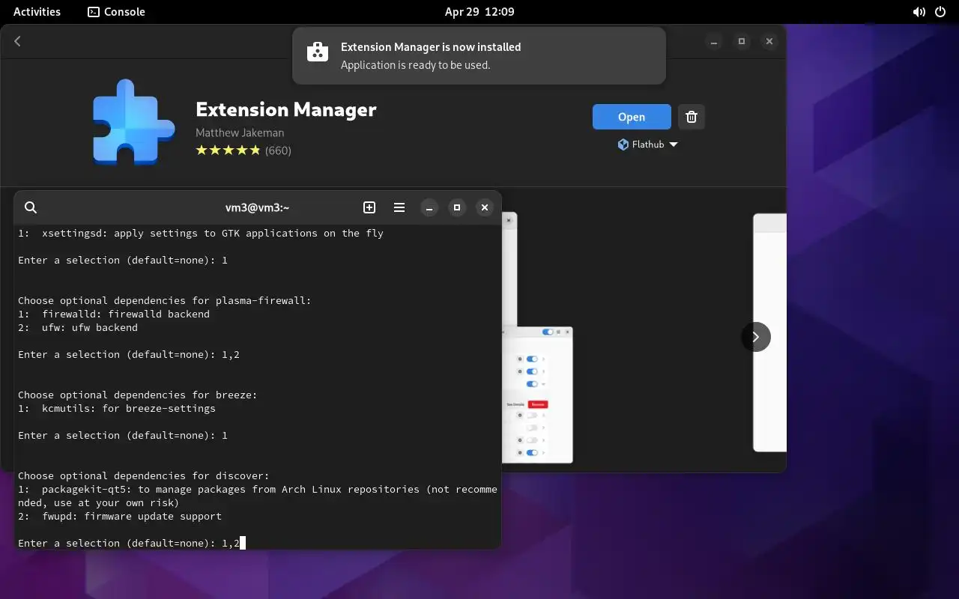Image resolution: width=959 pixels, height=599 pixels.
Task: Go back in the Software window
Action: pyautogui.click(x=17, y=41)
